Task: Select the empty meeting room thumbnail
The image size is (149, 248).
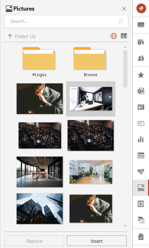Action: [40, 172]
